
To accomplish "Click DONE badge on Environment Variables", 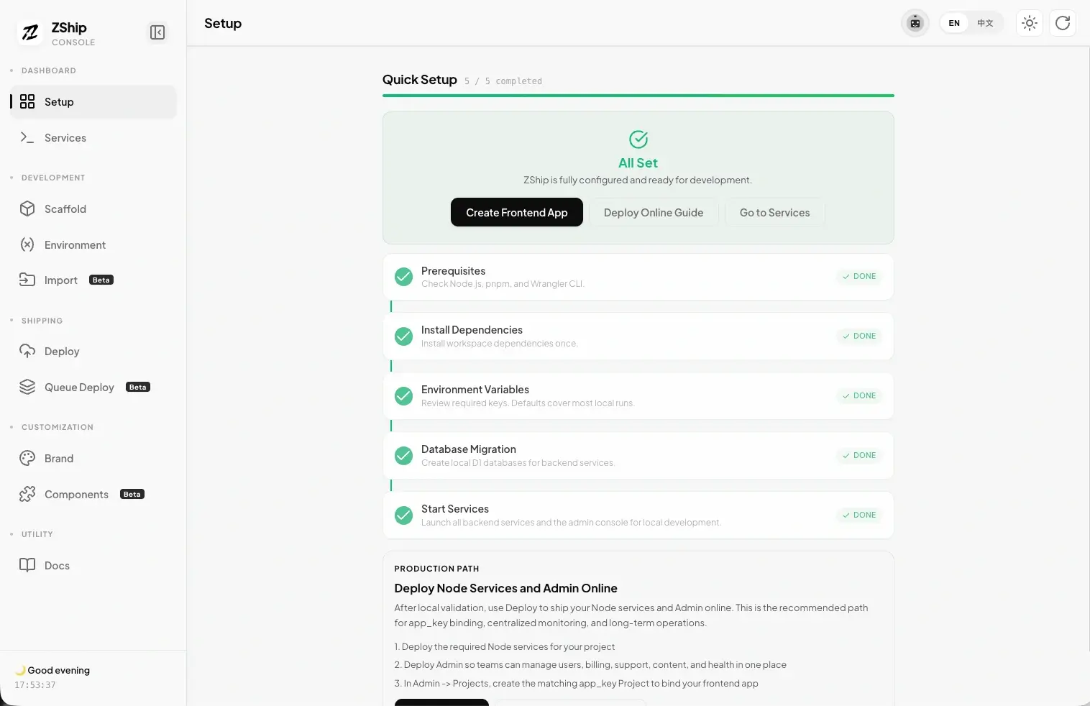I will (859, 395).
